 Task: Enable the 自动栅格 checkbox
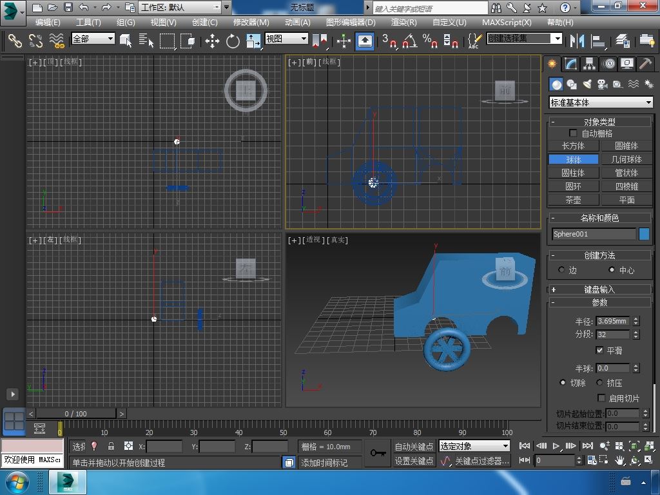click(573, 133)
